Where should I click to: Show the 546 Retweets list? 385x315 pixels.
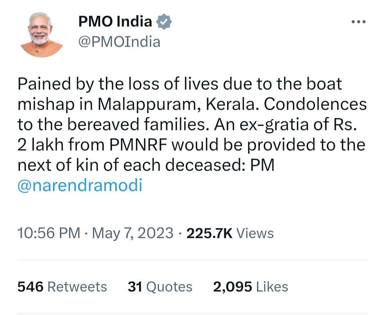point(62,286)
